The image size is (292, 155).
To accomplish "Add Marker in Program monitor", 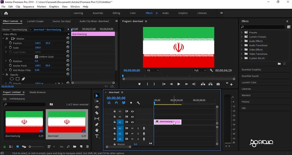I will click(x=139, y=84).
